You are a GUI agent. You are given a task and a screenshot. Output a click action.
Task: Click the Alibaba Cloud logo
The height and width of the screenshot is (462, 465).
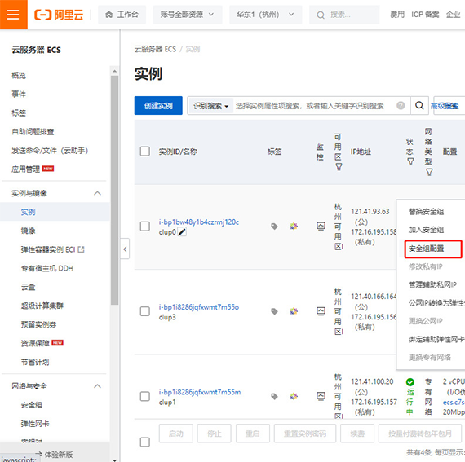59,15
